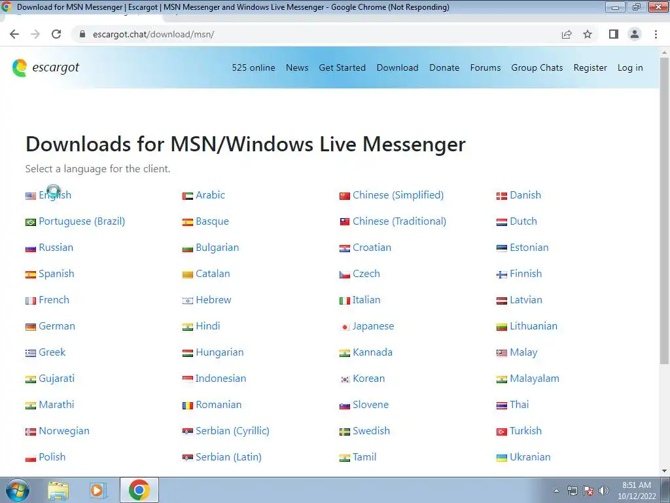
Task: Click the padlock site info icon
Action: 82,34
